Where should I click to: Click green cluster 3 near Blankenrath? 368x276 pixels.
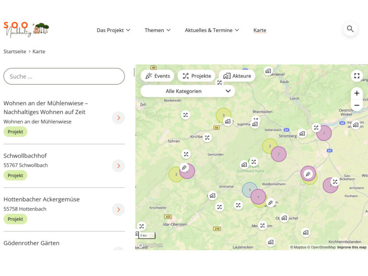(x=223, y=115)
